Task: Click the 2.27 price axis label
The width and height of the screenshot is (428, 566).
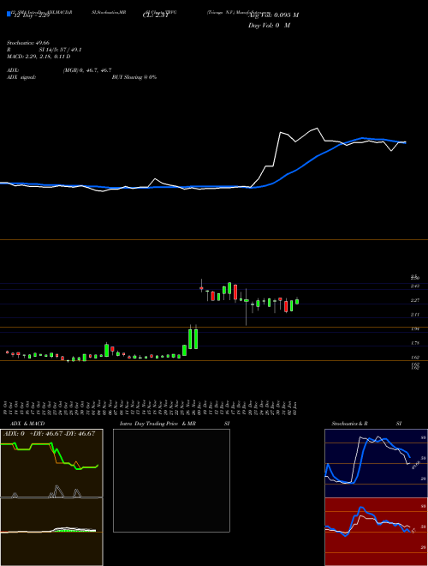Action: [x=415, y=300]
